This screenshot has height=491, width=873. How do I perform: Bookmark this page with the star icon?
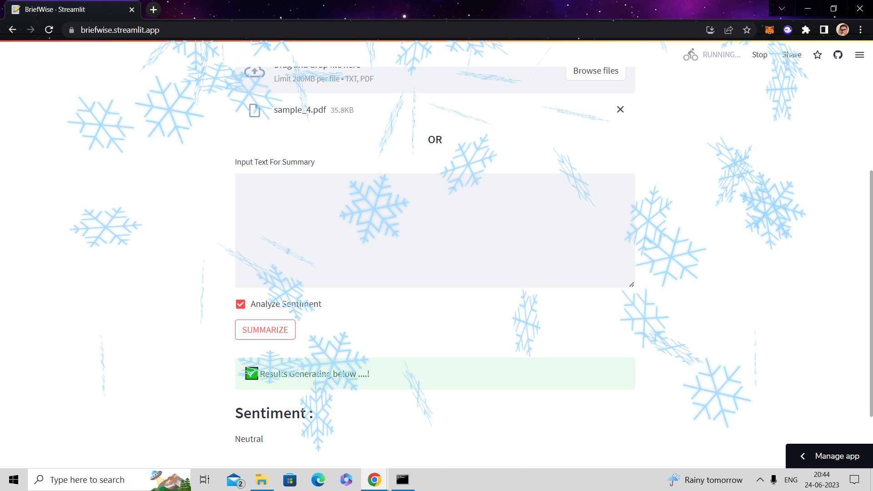747,30
